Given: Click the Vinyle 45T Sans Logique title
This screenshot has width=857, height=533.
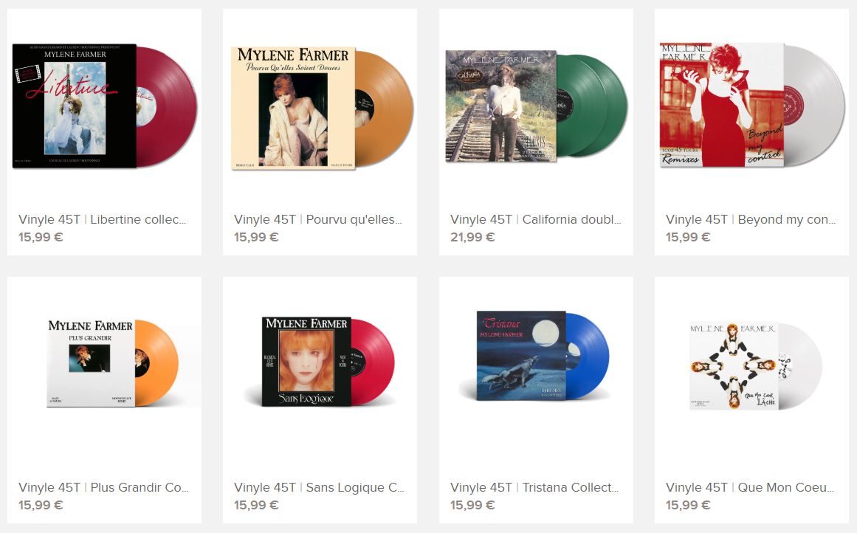Looking at the screenshot, I should click(319, 487).
